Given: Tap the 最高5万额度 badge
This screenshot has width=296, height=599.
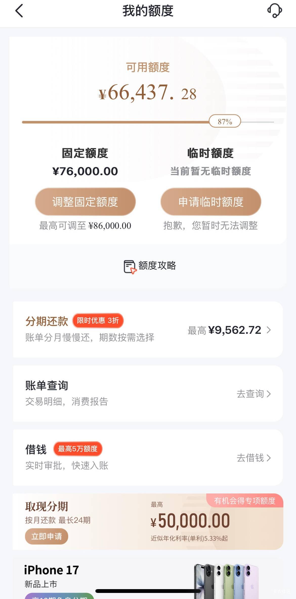Looking at the screenshot, I should (78, 449).
